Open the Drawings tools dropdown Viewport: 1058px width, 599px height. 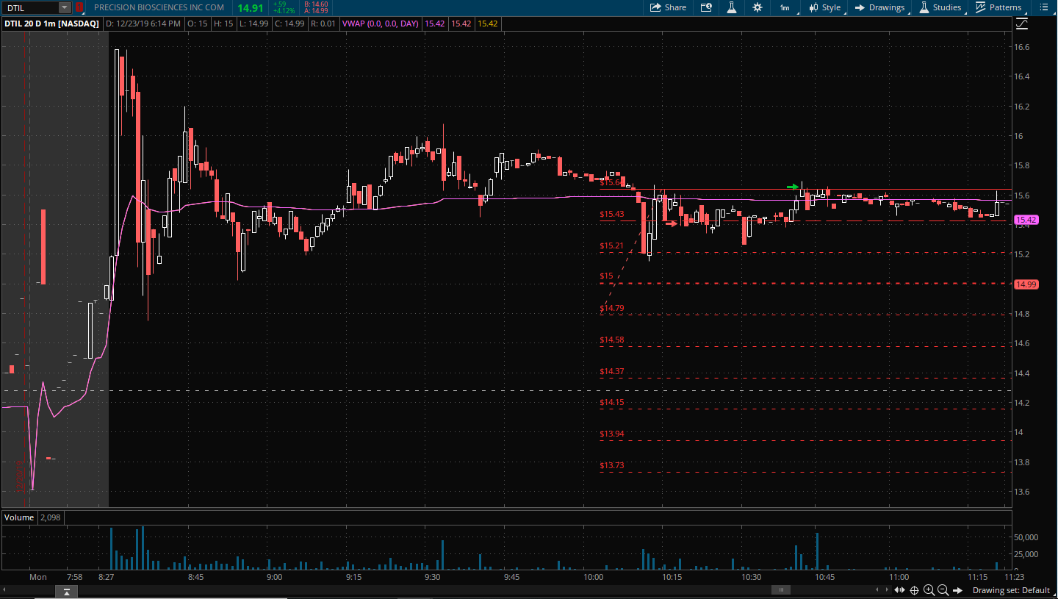(880, 7)
